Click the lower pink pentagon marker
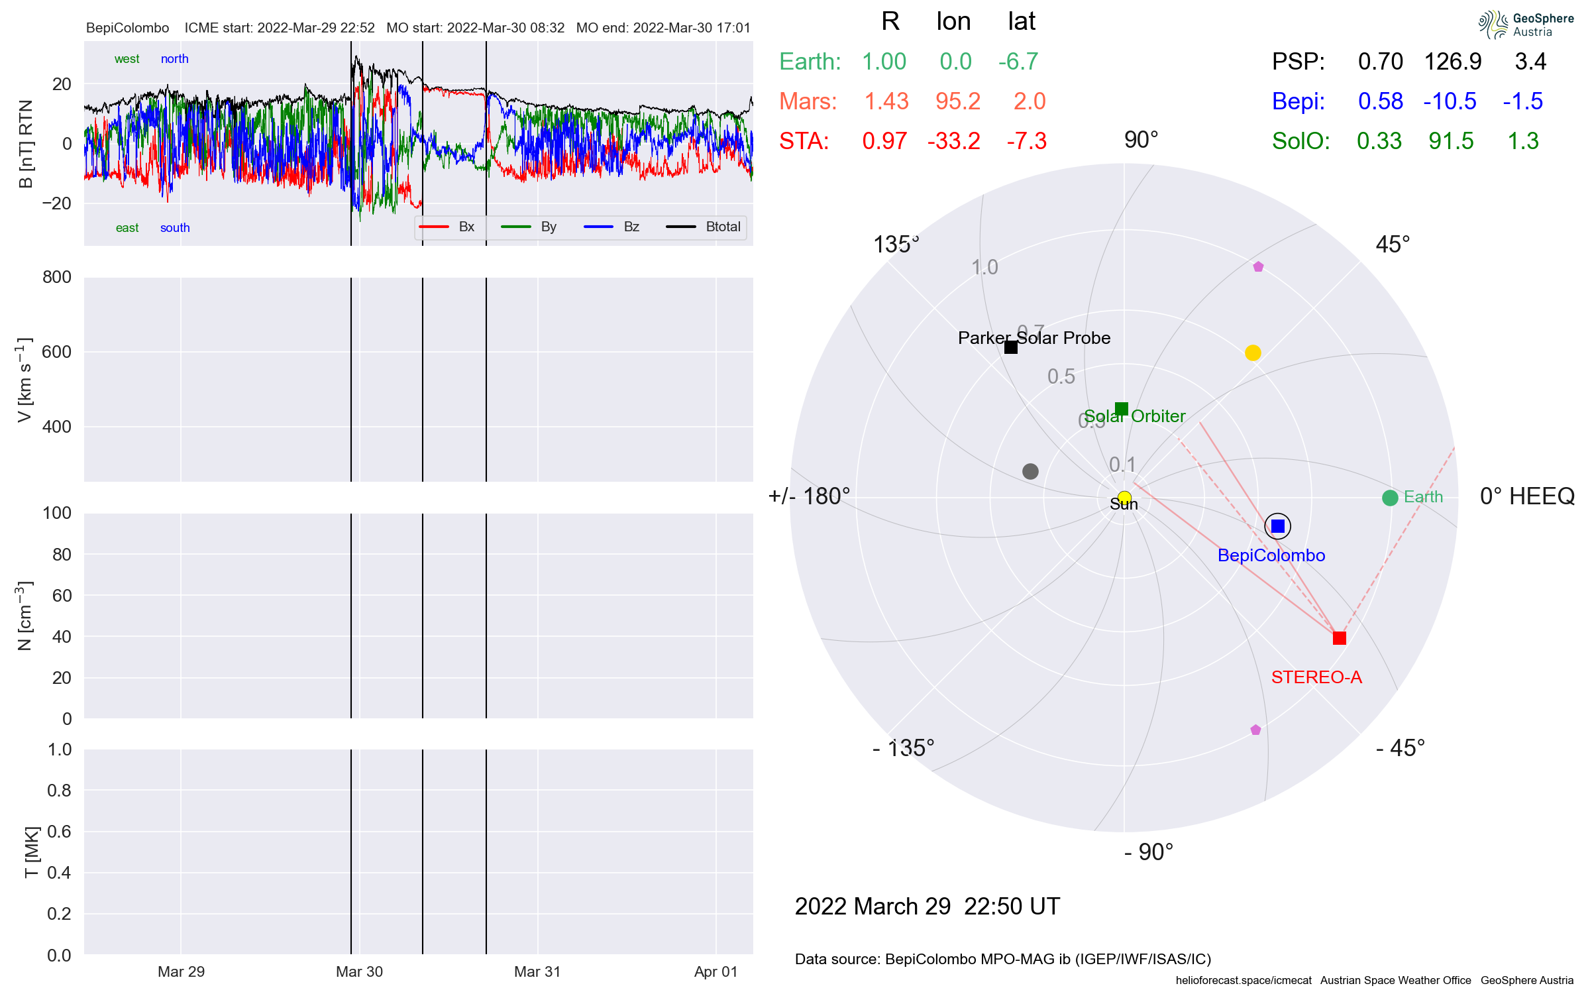Image resolution: width=1590 pixels, height=994 pixels. tap(1255, 730)
